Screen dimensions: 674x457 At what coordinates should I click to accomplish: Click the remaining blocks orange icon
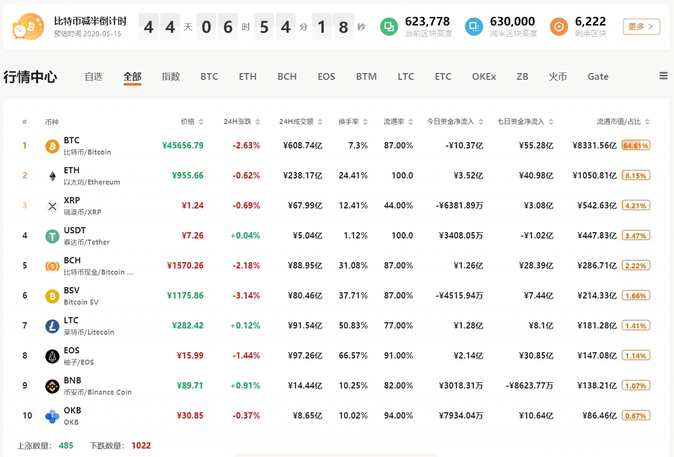559,26
